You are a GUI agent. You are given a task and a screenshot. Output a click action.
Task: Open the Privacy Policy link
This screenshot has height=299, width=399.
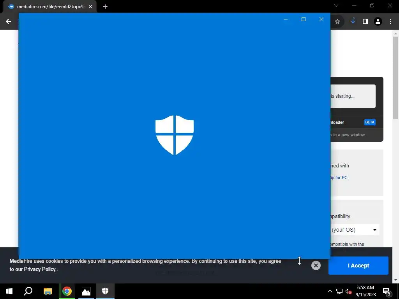(40, 269)
